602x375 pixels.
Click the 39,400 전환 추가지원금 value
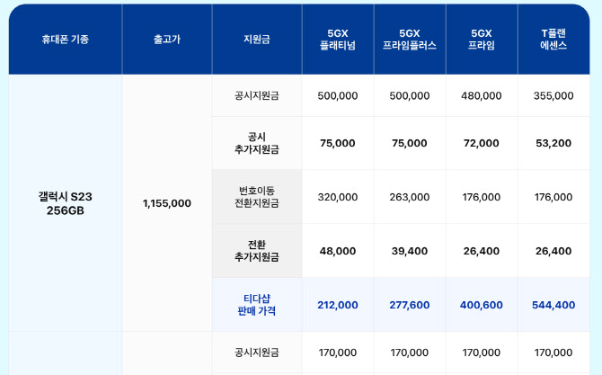[x=410, y=251]
